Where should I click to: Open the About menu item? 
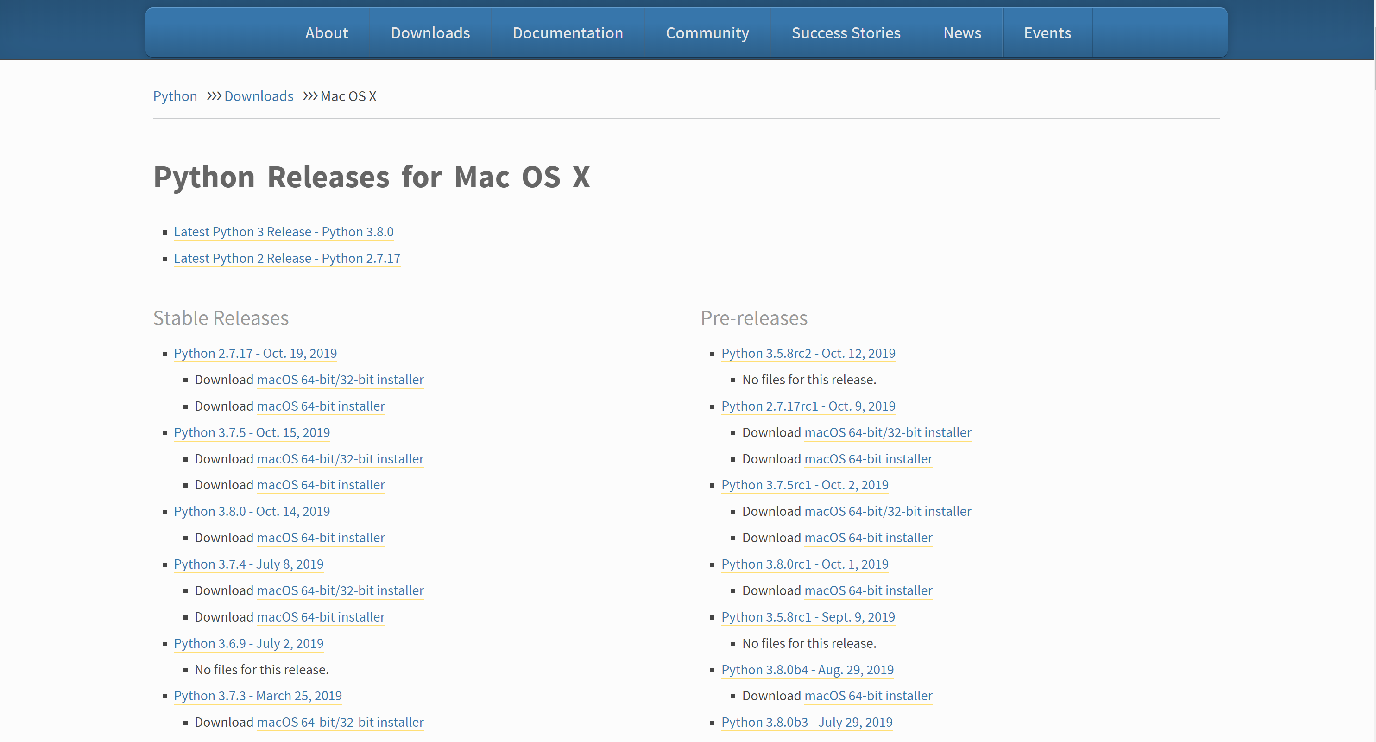326,32
